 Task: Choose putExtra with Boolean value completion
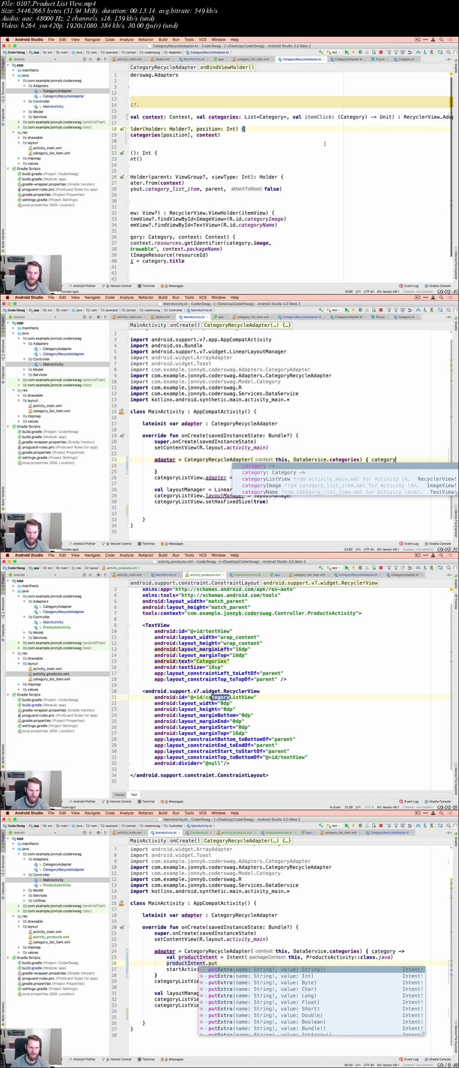tap(312, 1022)
